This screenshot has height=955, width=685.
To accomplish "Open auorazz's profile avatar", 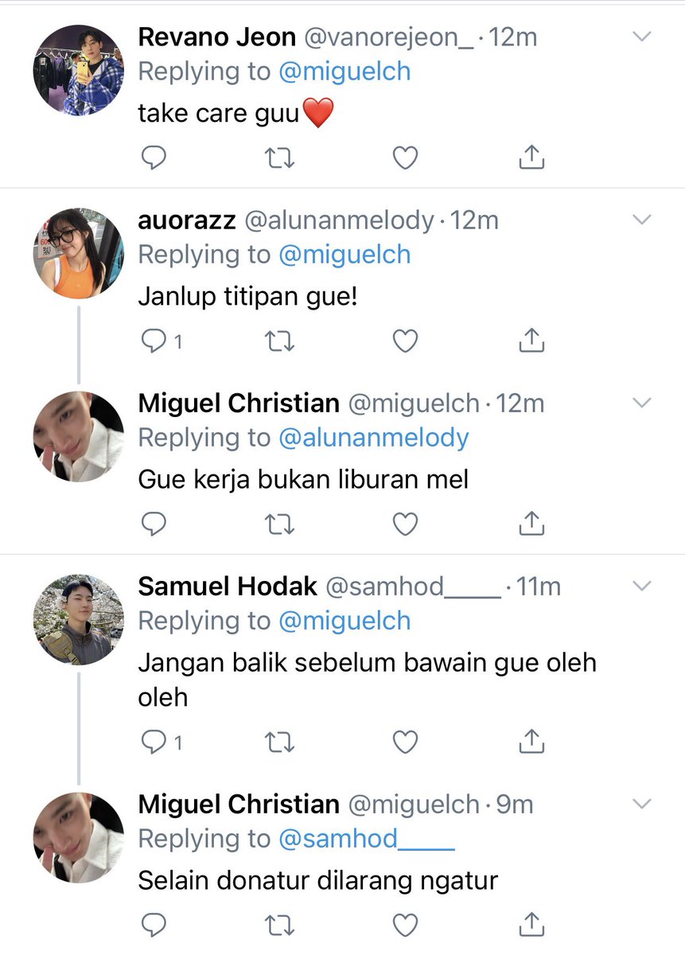I will [78, 253].
